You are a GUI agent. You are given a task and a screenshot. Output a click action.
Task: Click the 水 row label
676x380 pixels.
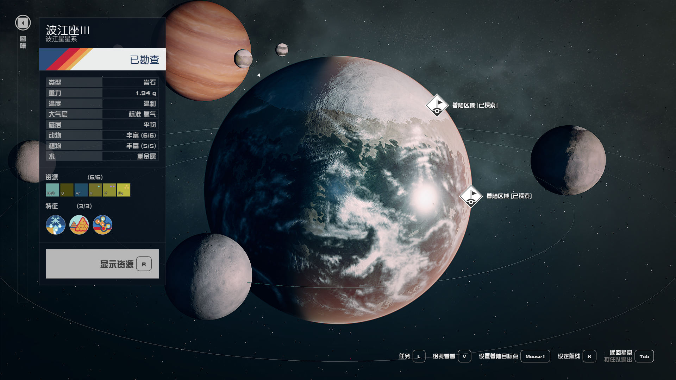coord(52,156)
